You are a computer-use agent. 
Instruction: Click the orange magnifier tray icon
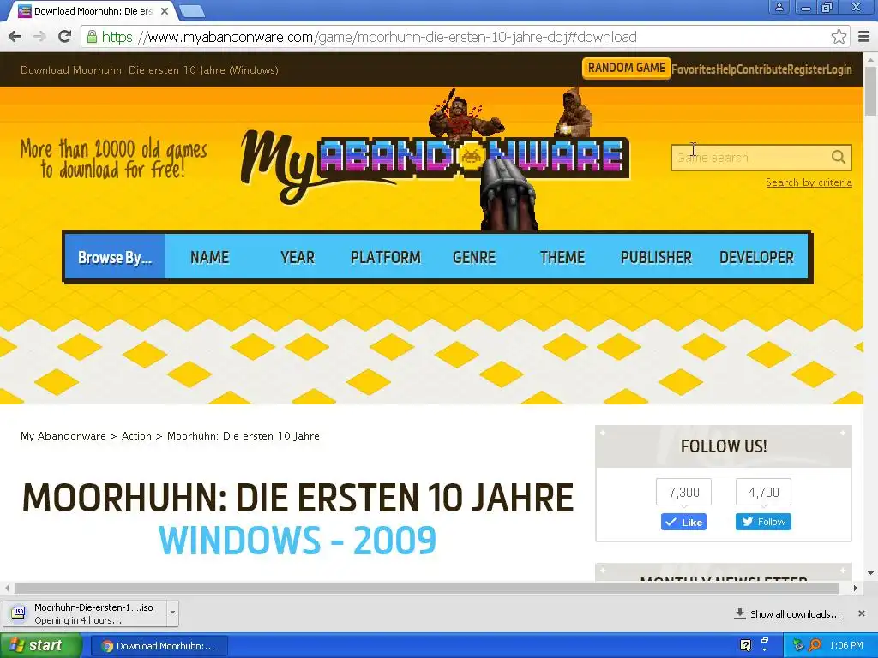(815, 646)
